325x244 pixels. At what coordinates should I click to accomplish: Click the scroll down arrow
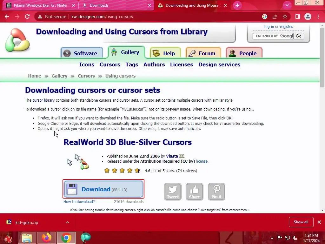click(322, 210)
